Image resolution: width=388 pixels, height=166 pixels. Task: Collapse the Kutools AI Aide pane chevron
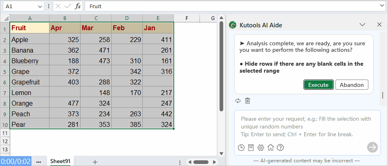(x=362, y=25)
